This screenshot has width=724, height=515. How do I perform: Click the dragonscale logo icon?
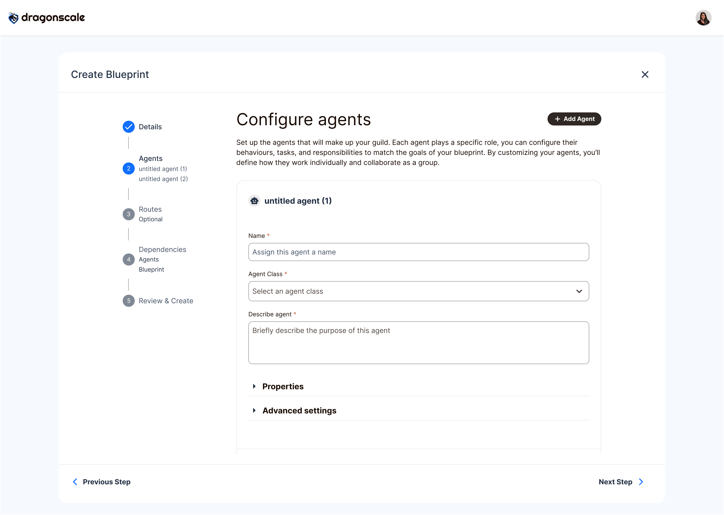(13, 18)
